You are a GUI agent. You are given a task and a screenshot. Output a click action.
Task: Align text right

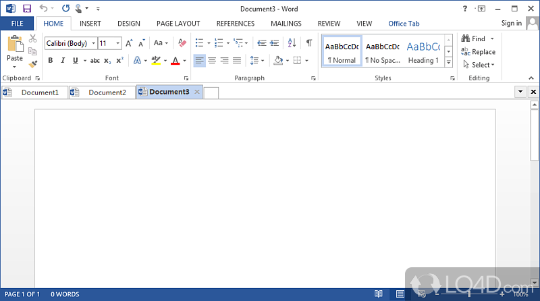225,61
